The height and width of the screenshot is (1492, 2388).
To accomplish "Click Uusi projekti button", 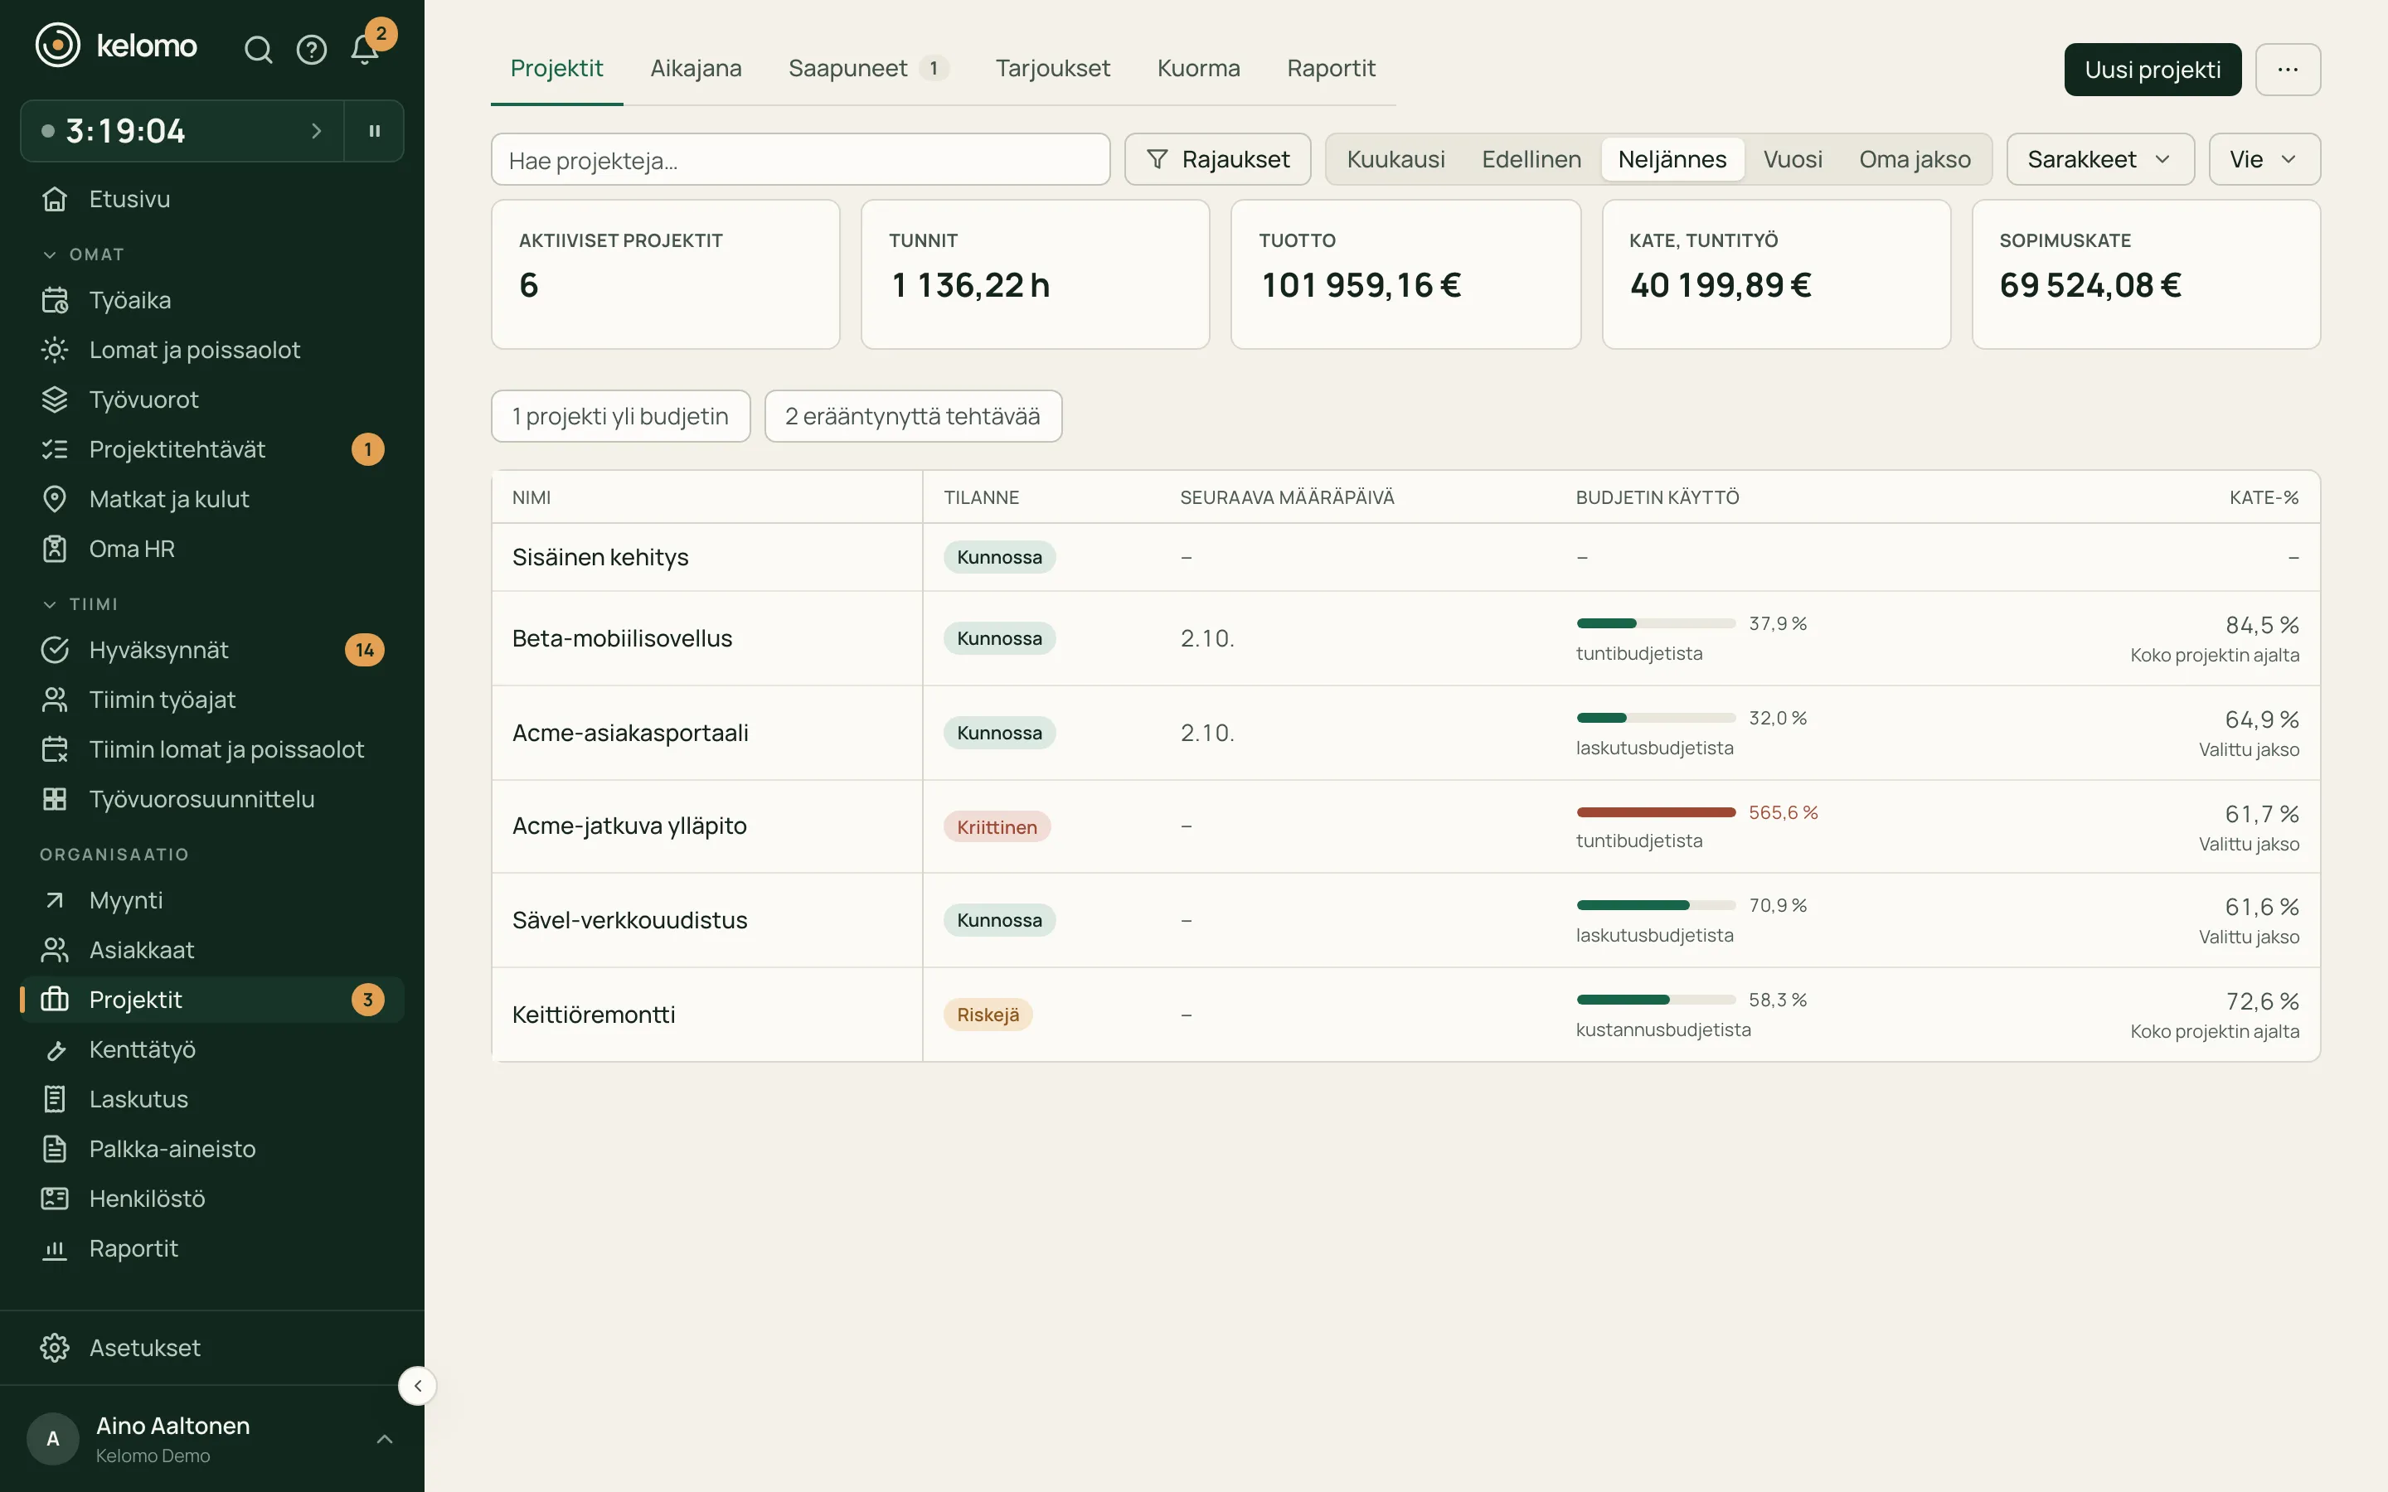I will coord(2153,69).
